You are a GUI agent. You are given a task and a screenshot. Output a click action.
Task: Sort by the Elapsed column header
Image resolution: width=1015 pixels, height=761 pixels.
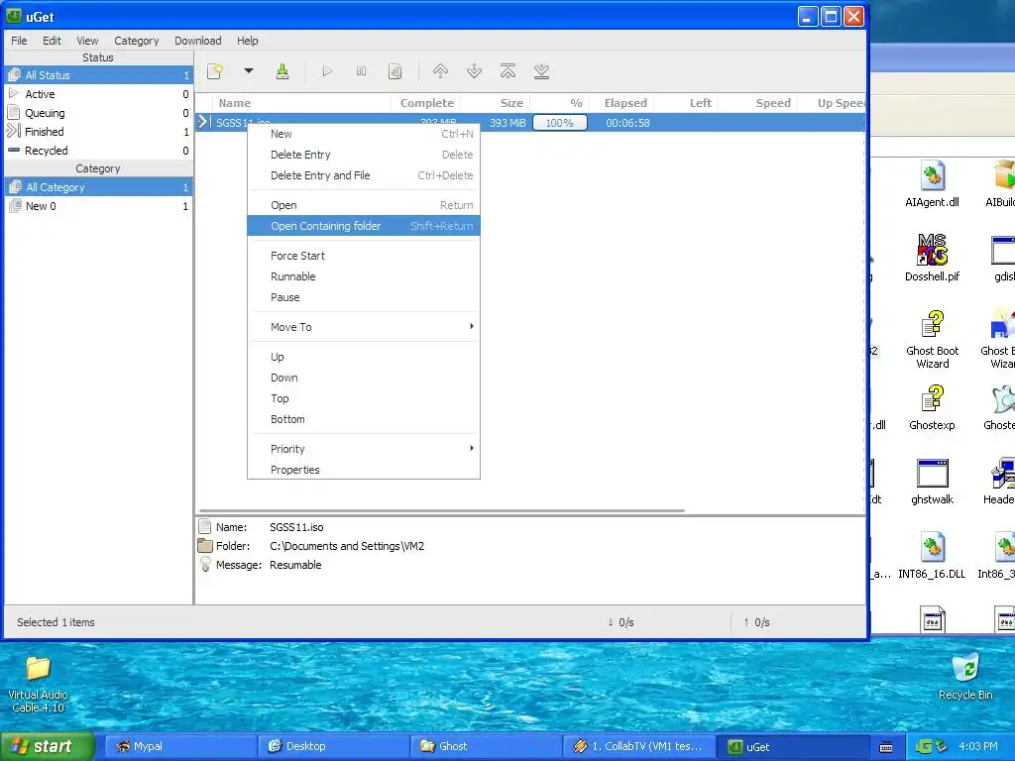tap(624, 103)
